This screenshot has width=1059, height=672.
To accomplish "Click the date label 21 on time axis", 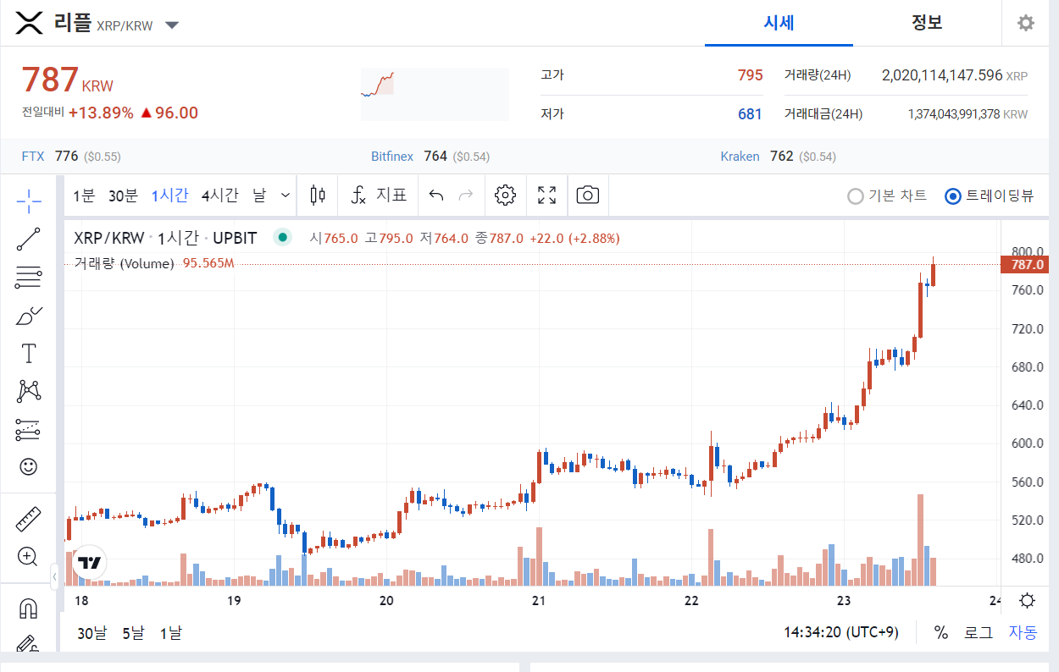I will 539,601.
